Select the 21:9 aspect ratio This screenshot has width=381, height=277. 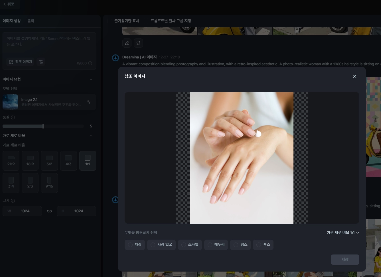(11, 161)
